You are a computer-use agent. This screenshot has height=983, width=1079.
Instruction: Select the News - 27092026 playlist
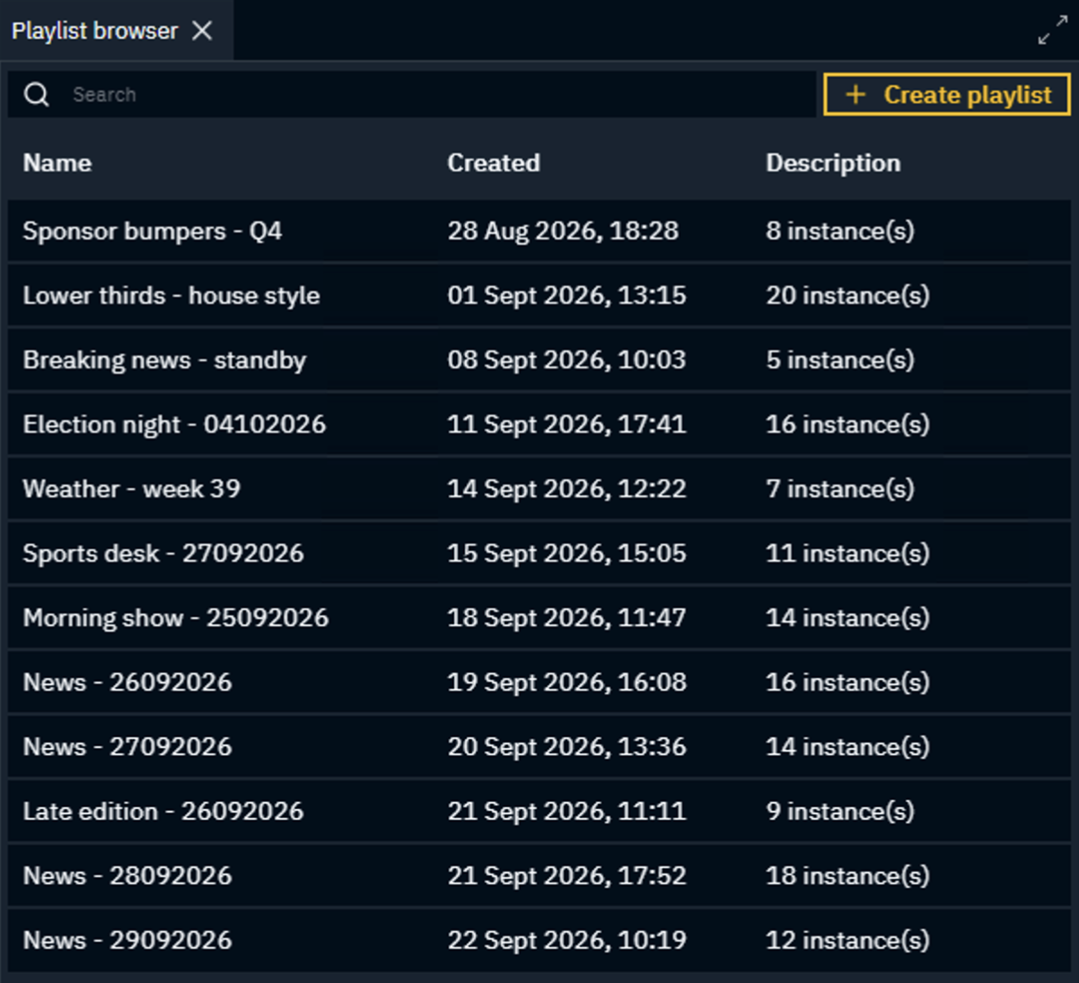click(x=539, y=747)
